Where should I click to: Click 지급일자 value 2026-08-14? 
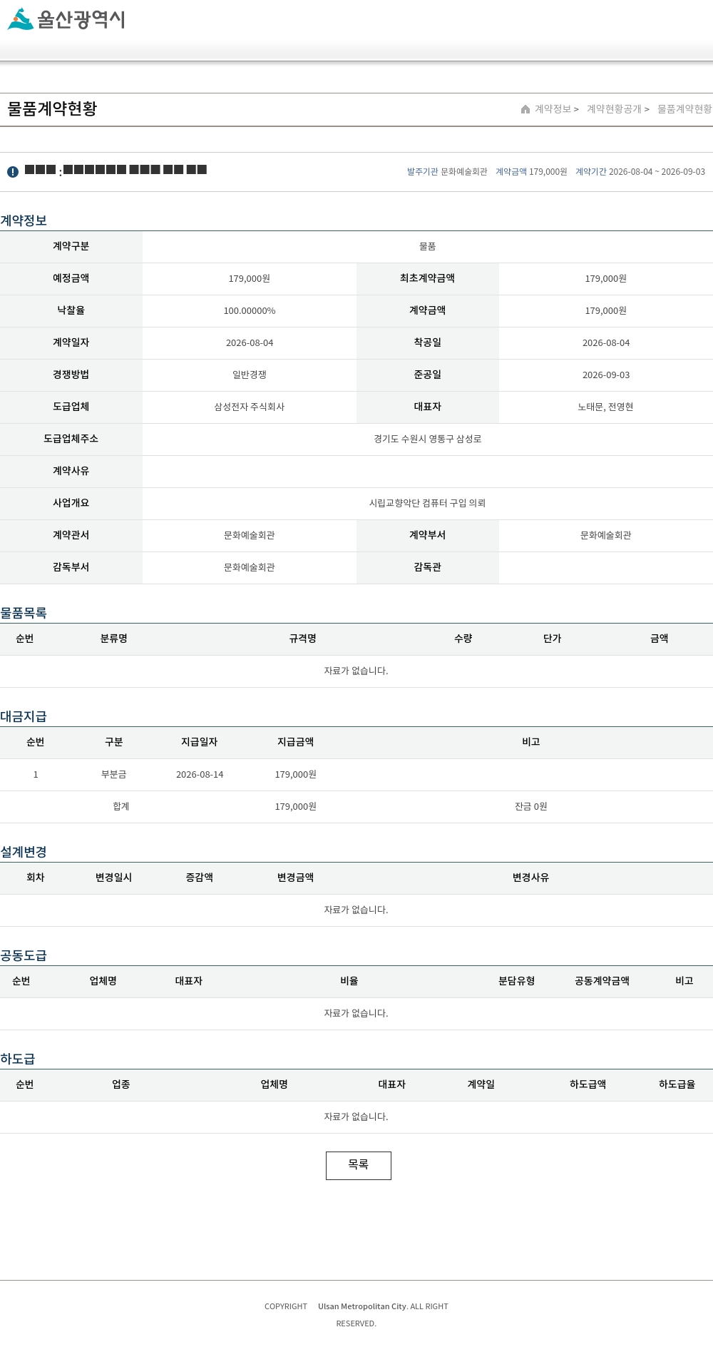pos(200,775)
